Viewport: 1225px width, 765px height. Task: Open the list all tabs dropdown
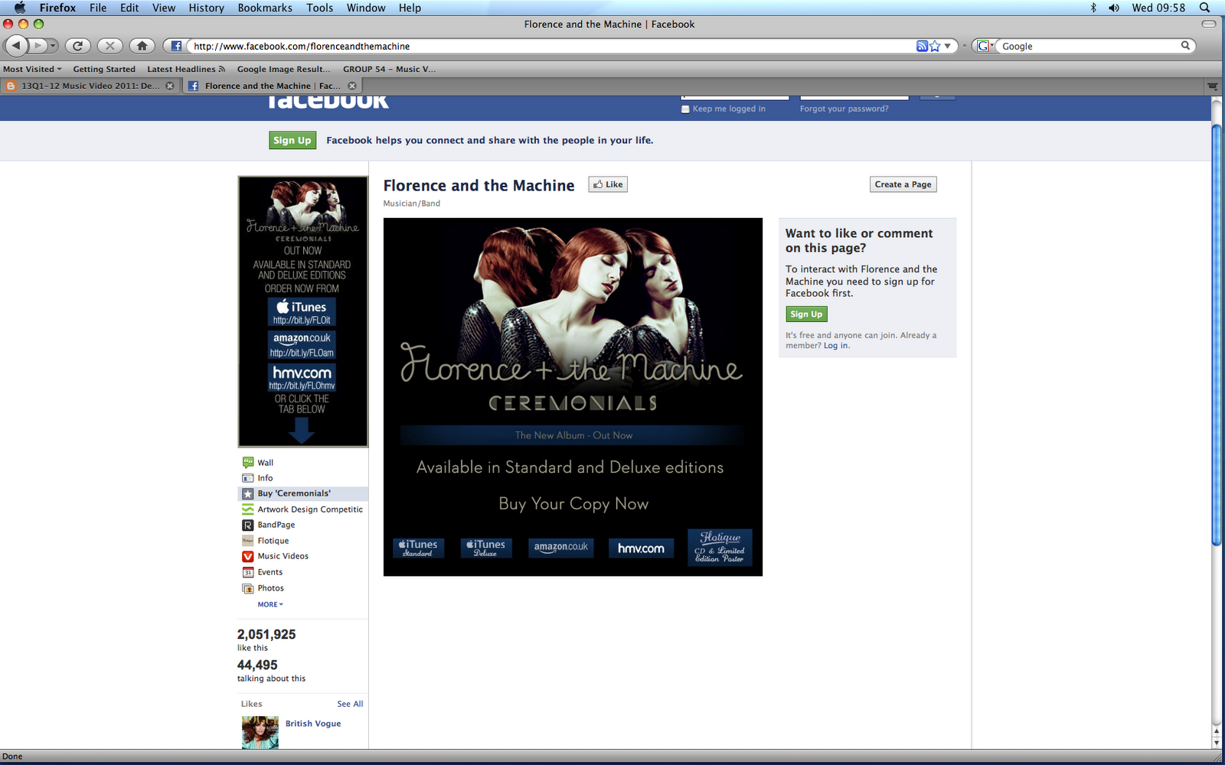click(1213, 86)
